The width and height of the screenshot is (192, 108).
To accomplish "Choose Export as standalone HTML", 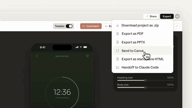I will point(142,59).
